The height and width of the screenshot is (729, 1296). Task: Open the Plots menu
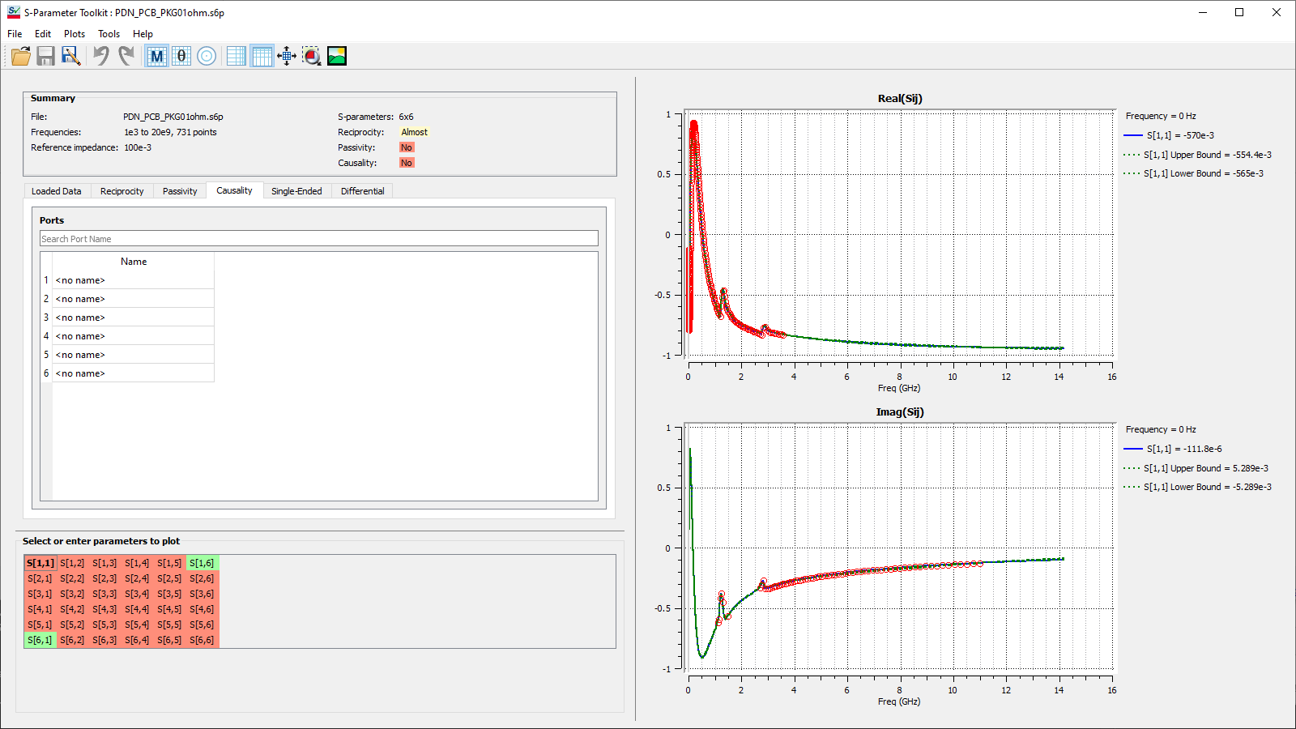tap(75, 34)
